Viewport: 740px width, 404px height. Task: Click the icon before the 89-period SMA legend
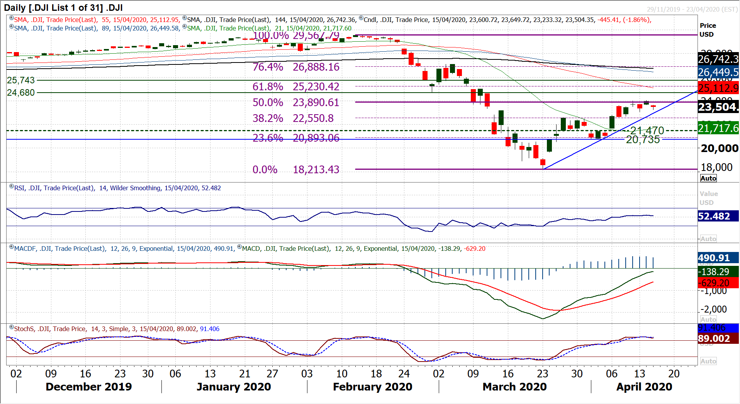(x=12, y=26)
